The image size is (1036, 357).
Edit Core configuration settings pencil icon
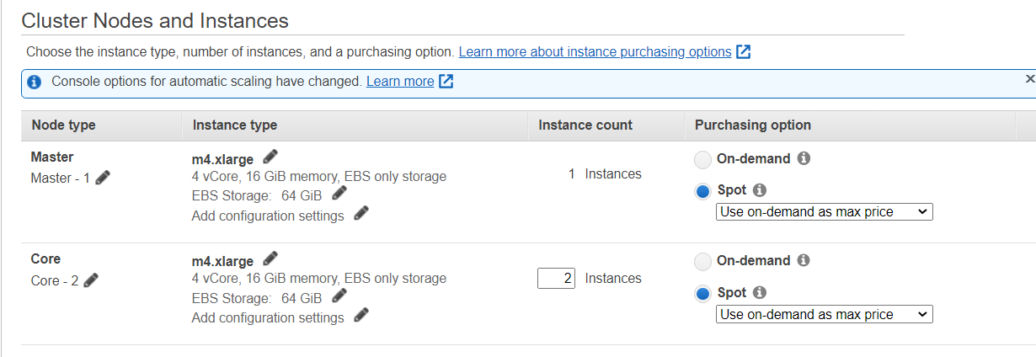[x=361, y=316]
